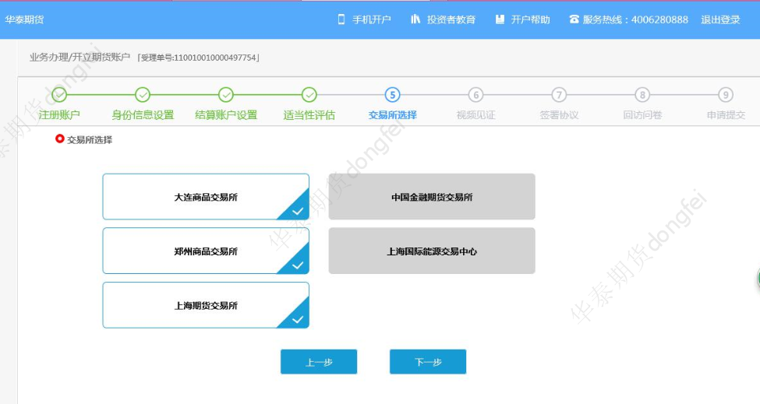Click the save icon beside 开户帮助

[x=500, y=19]
